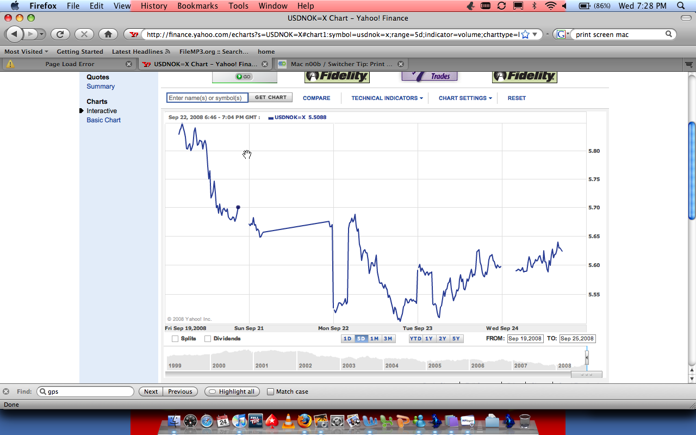Screen dimensions: 696x435
Task: Expand the Chart Settings dropdown
Action: (x=465, y=98)
